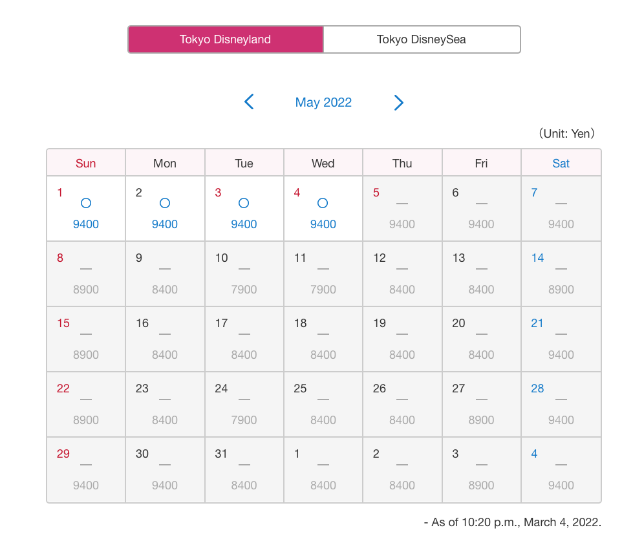Click the May 9 cell

click(165, 274)
